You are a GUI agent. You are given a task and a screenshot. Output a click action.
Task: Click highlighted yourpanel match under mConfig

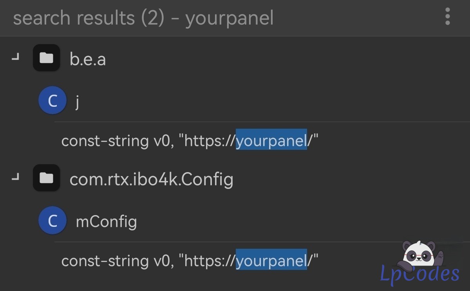[271, 260]
